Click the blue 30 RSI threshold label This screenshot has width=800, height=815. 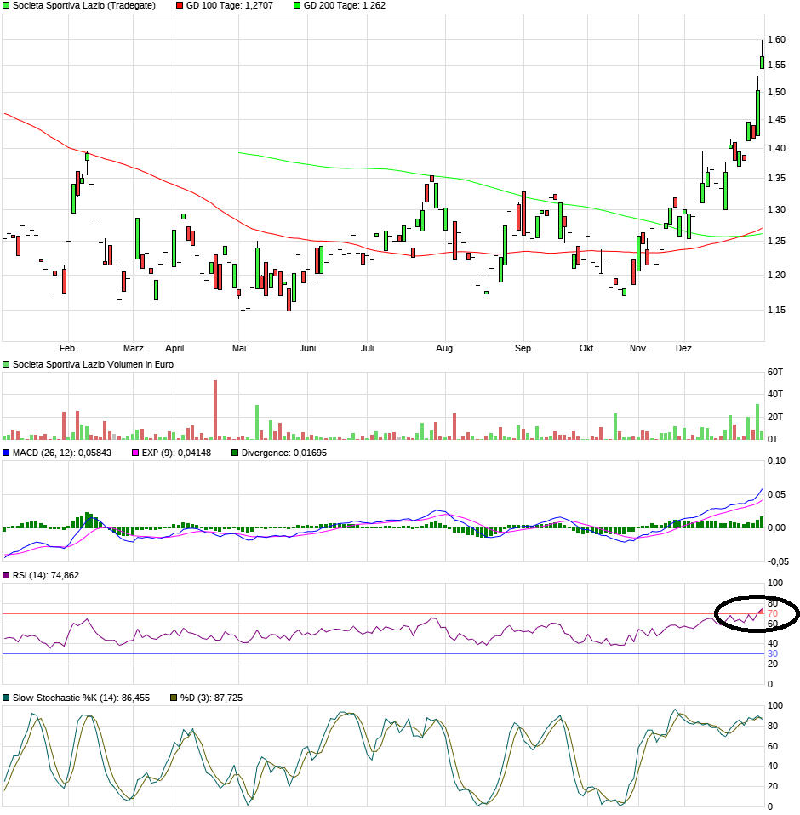[773, 654]
